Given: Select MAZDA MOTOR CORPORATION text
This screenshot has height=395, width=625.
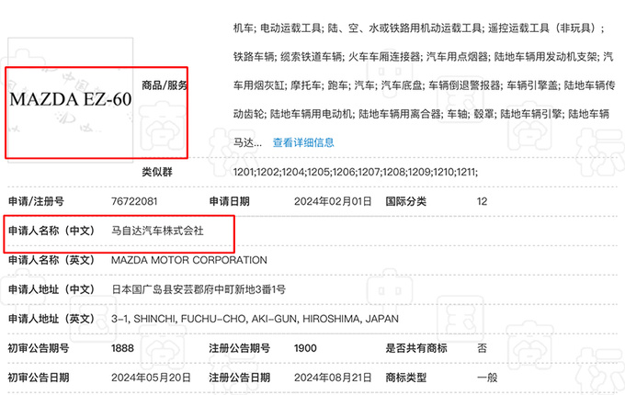Looking at the screenshot, I should click(x=189, y=260).
